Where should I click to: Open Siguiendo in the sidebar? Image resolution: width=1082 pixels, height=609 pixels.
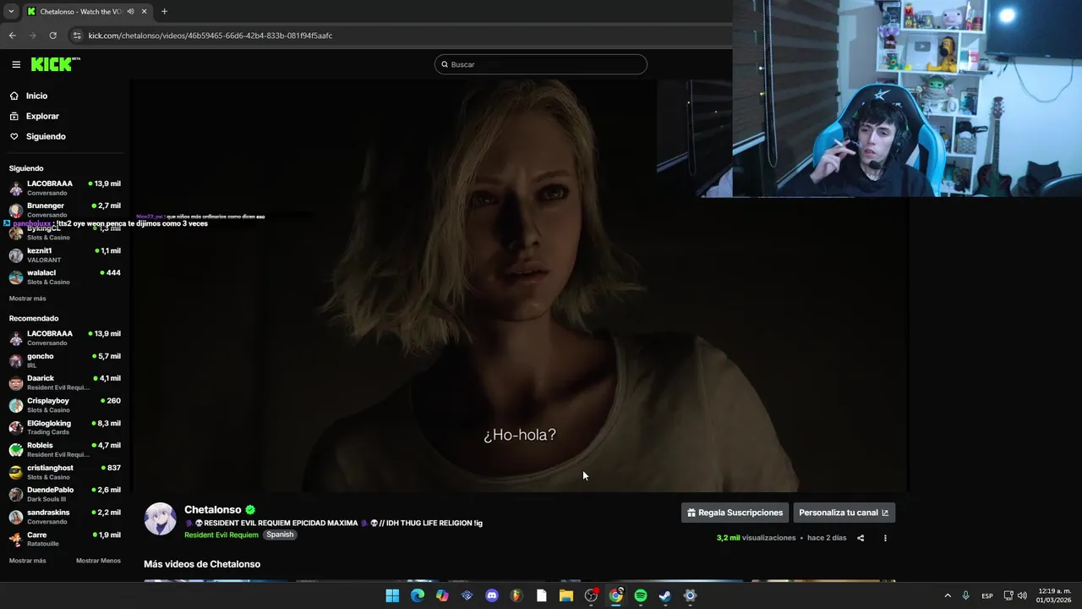pos(63,136)
